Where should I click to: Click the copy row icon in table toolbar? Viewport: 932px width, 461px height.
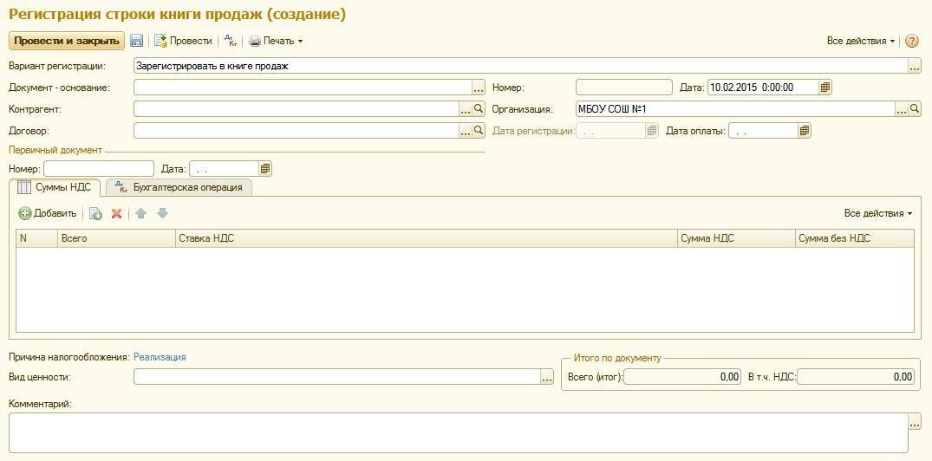click(x=95, y=213)
